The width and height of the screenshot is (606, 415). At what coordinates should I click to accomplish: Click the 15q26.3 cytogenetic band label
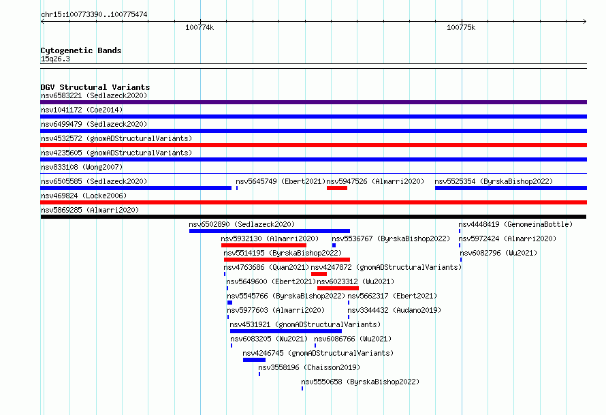55,59
